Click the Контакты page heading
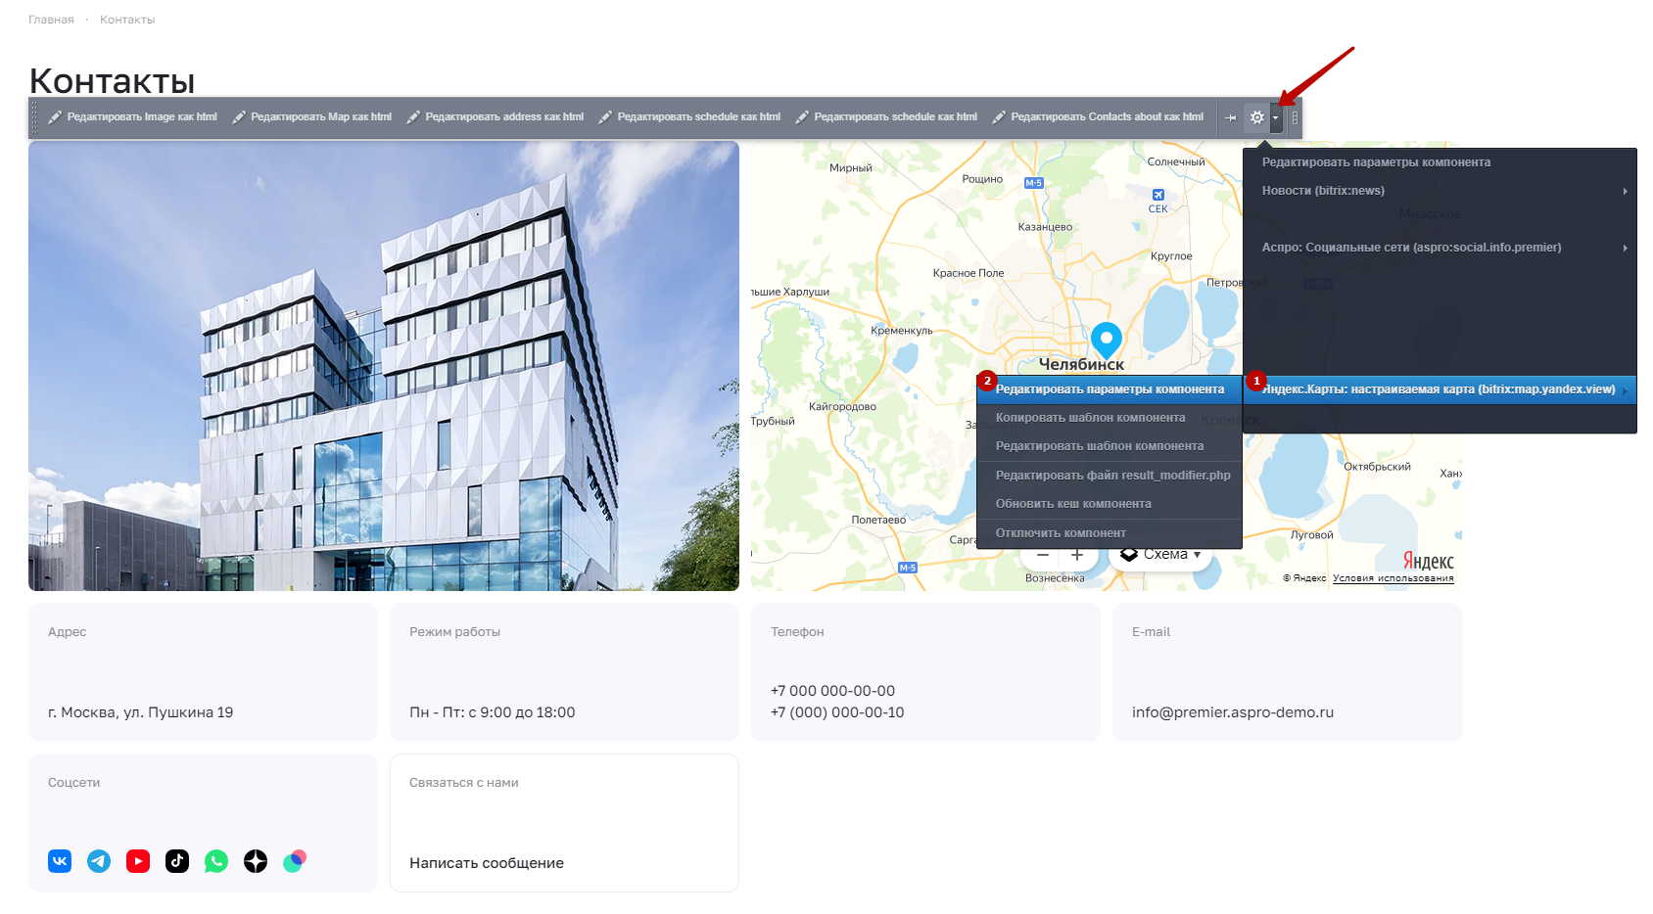 pos(112,80)
